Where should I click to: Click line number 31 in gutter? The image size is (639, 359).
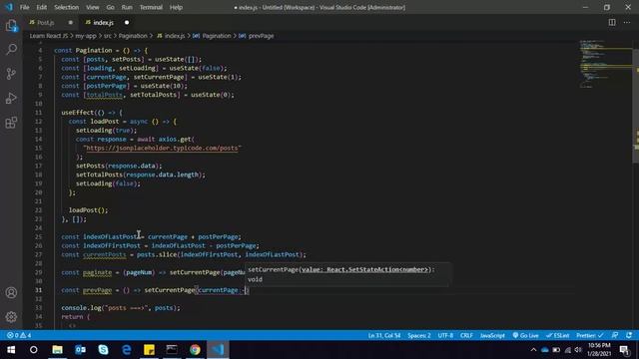(38, 290)
